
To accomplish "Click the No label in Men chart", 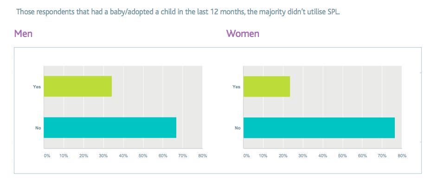I will 39,128.
